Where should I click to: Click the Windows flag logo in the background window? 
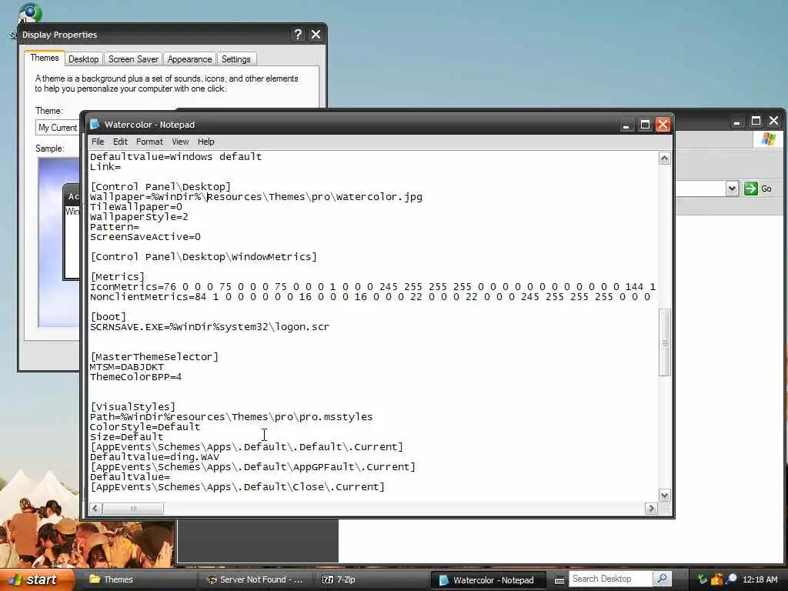coord(768,139)
